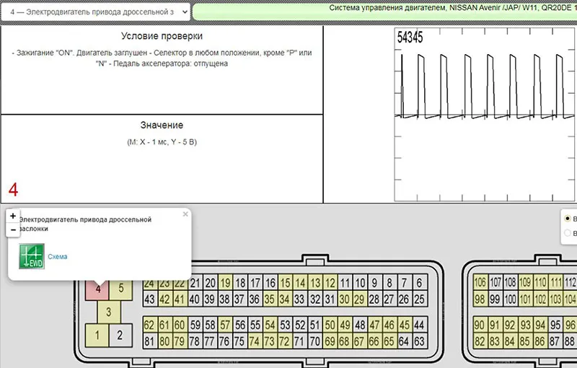
Task: Select connector pin 24
Action: tap(149, 283)
